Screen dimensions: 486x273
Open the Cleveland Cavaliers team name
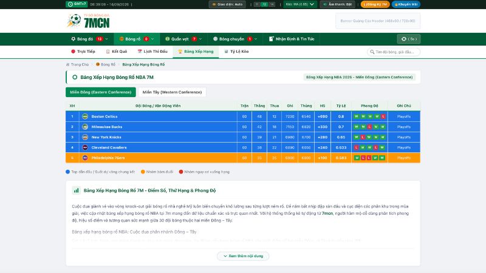(x=109, y=147)
